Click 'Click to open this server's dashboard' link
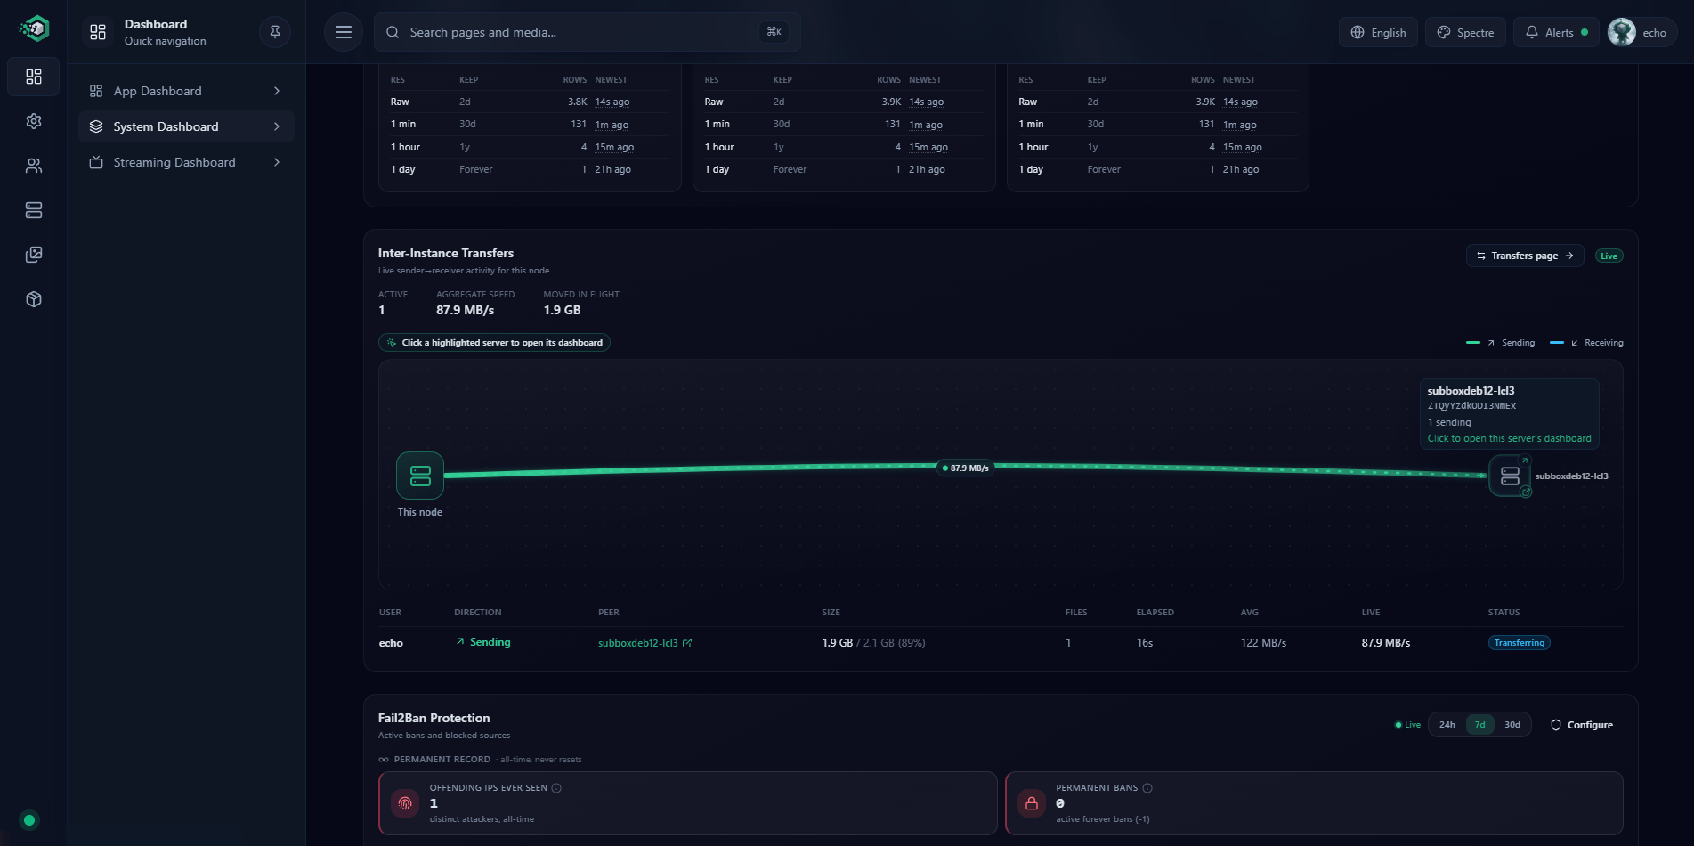This screenshot has width=1694, height=846. (1509, 438)
